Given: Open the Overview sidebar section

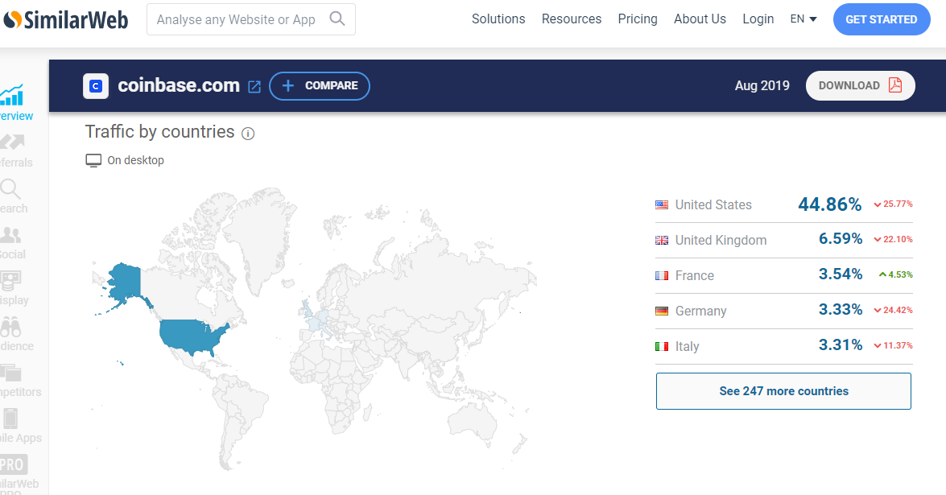Looking at the screenshot, I should click(x=14, y=102).
